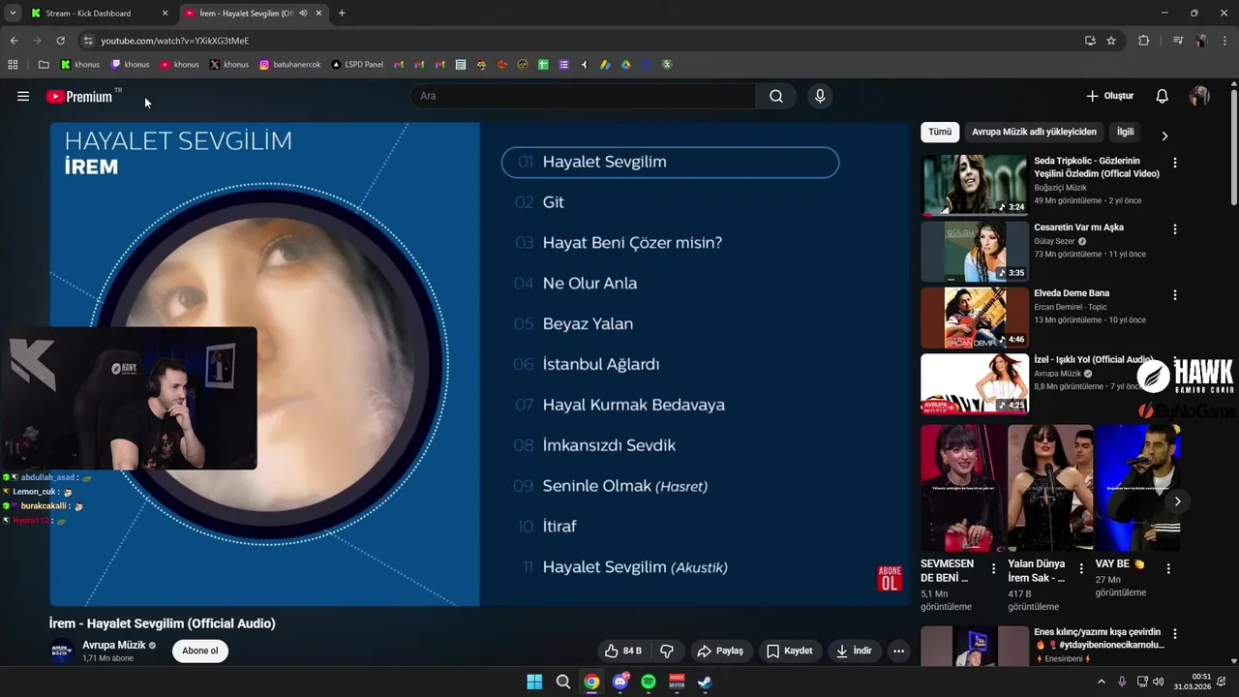Image resolution: width=1239 pixels, height=697 pixels.
Task: Open the SEVMESEN DE BENİ short
Action: 963,488
